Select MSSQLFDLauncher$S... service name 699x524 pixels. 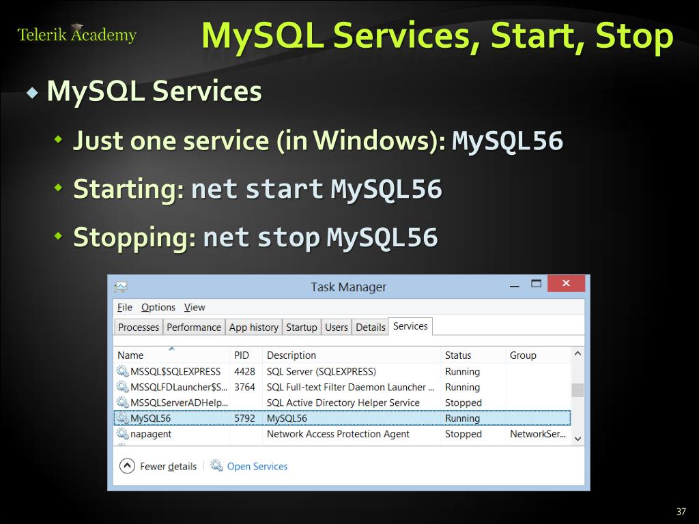[x=178, y=387]
